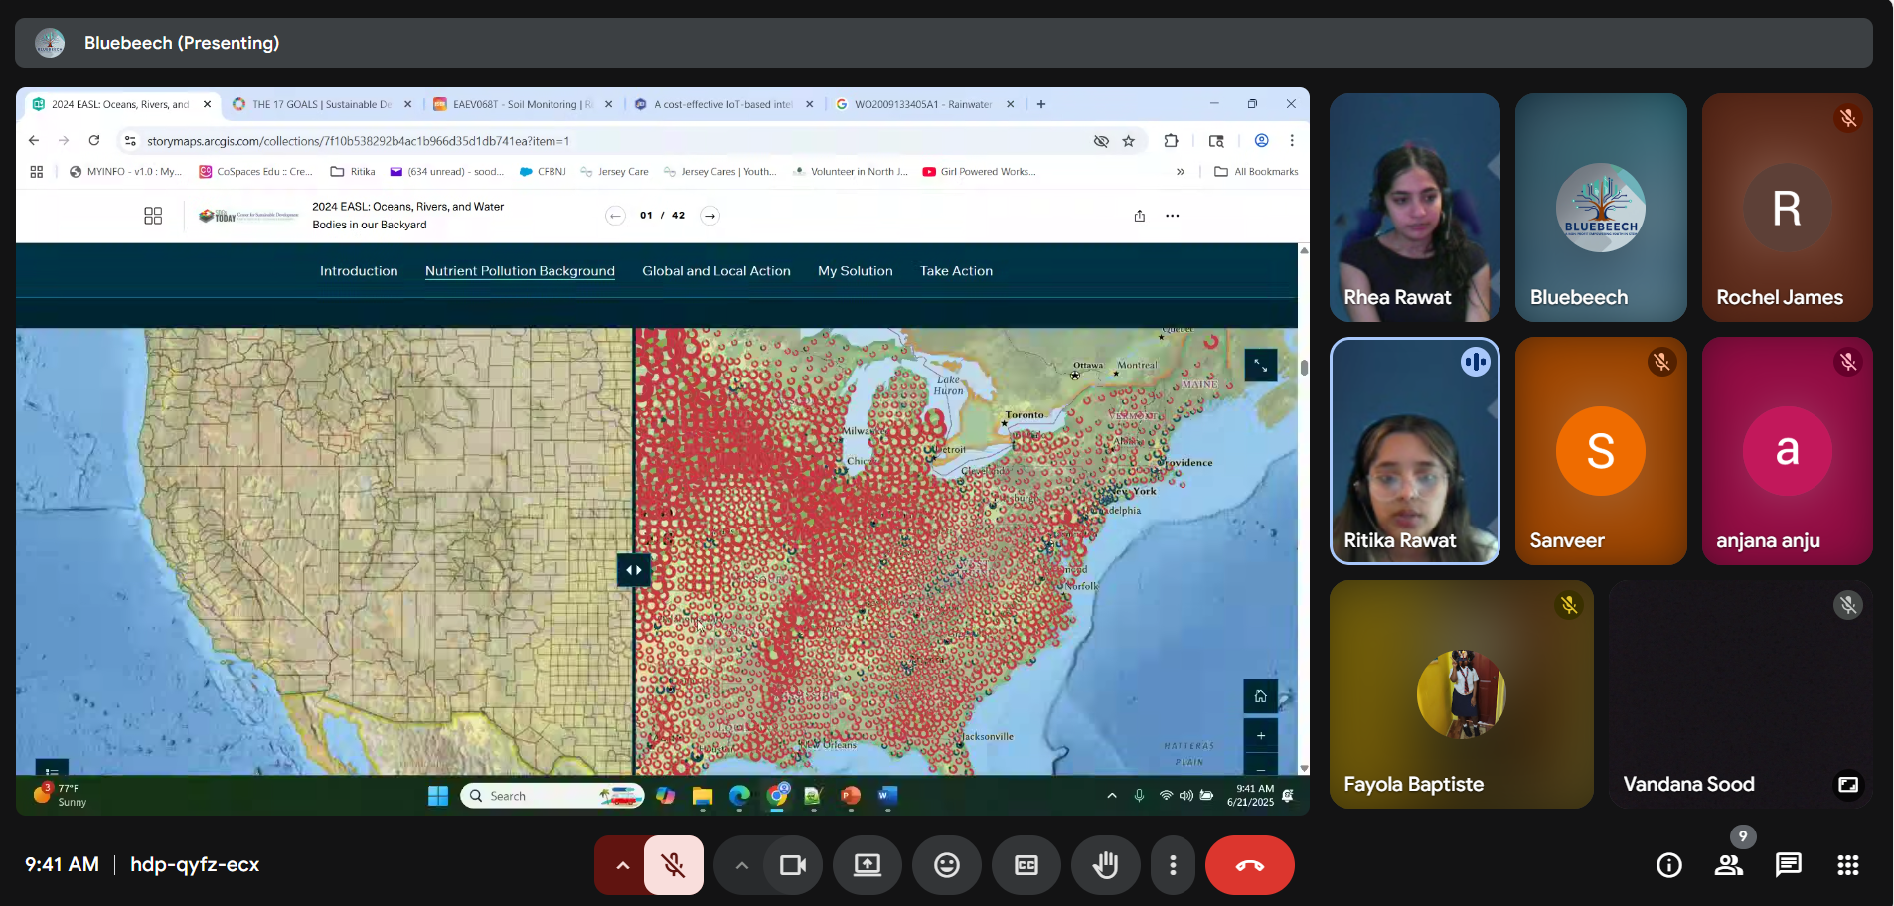Viewport: 1894px width, 906px height.
Task: Toggle the camera on or off
Action: (x=792, y=865)
